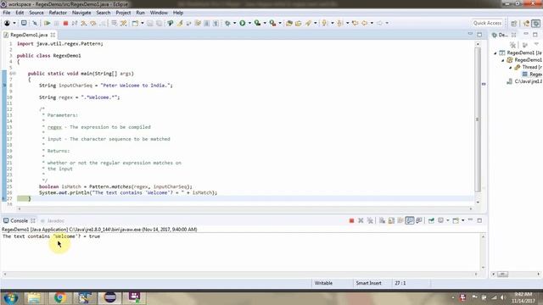Select the RegexDemo1.java editor tab
The width and height of the screenshot is (543, 305).
click(x=29, y=35)
